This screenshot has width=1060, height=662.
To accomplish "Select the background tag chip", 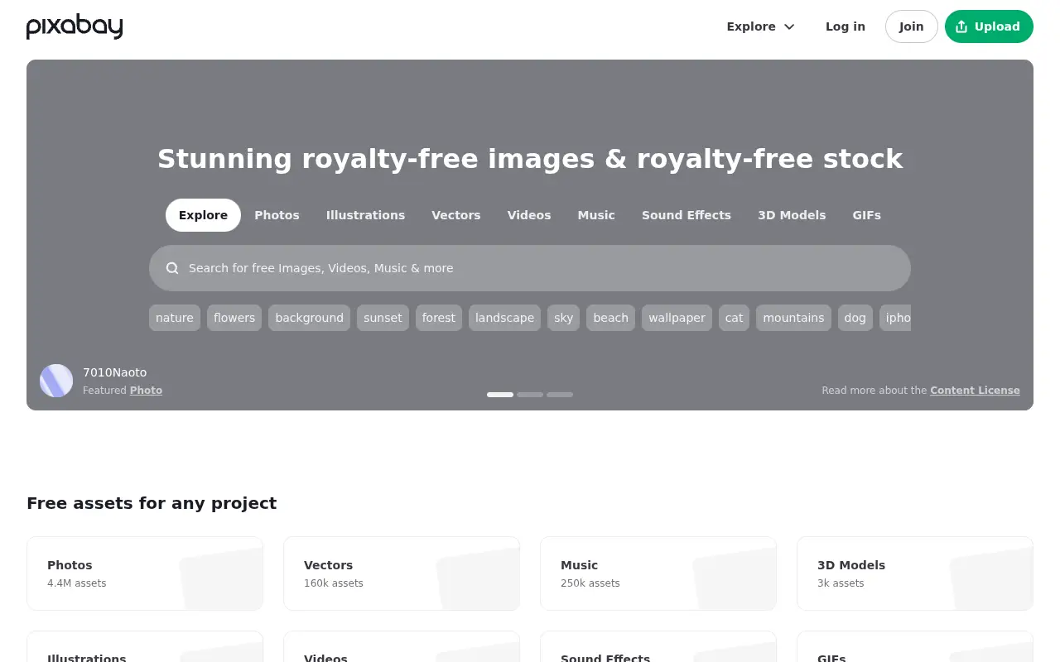I will coord(309,318).
